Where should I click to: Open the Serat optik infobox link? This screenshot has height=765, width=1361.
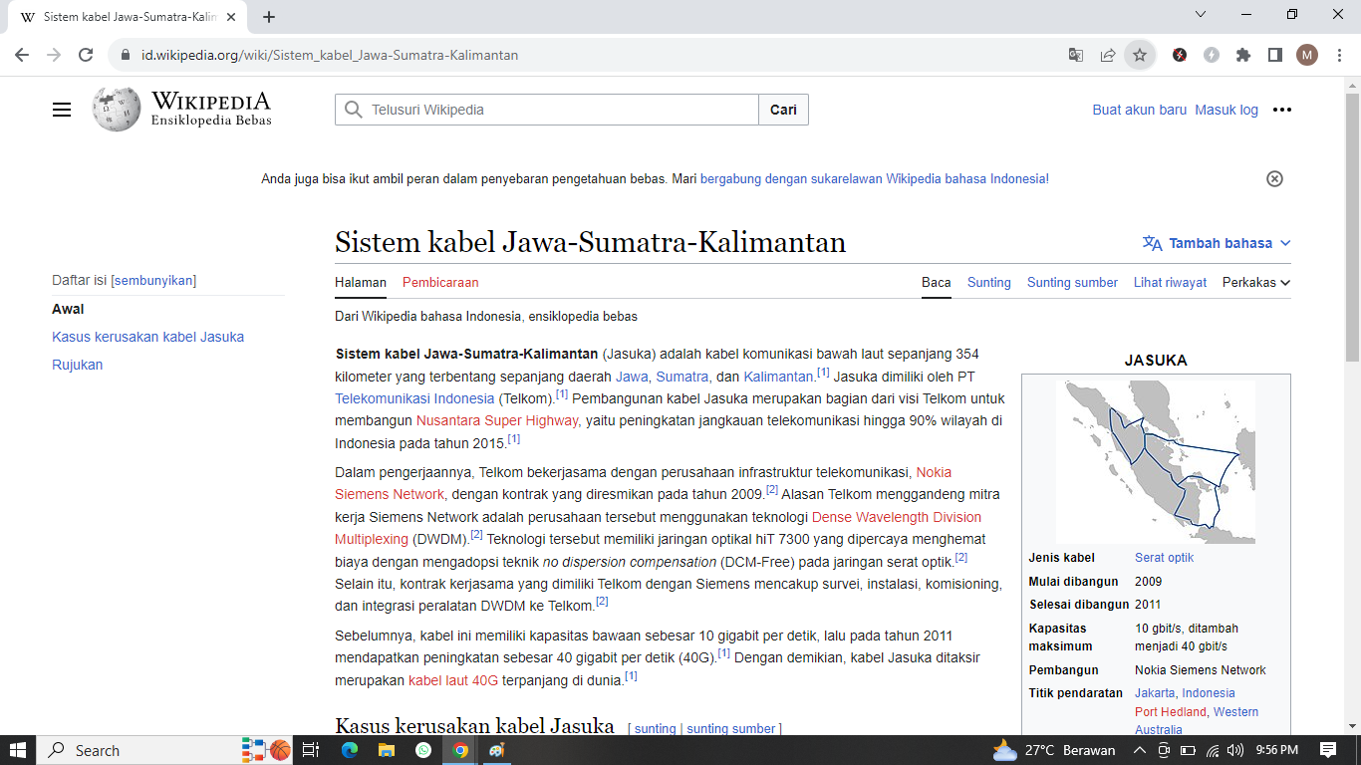coord(1164,558)
